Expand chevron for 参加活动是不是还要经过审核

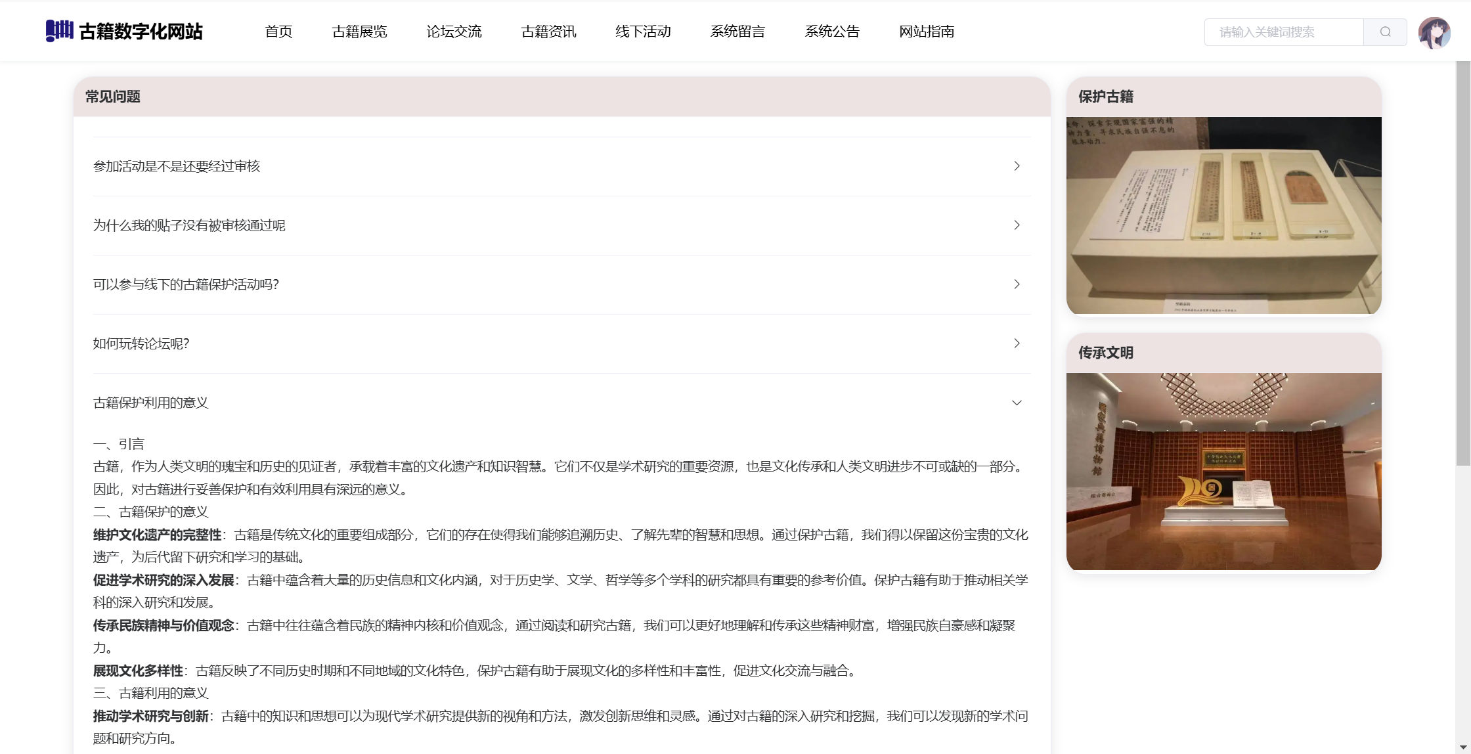tap(1017, 166)
